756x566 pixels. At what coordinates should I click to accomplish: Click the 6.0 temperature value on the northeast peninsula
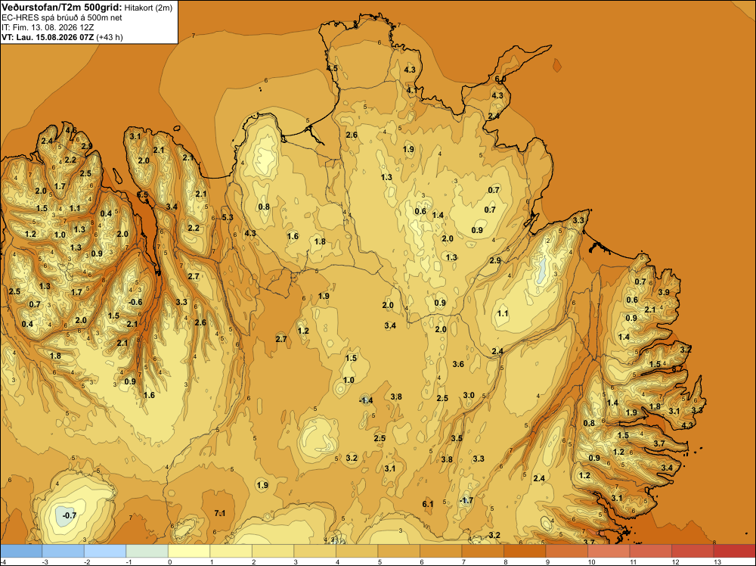click(500, 79)
